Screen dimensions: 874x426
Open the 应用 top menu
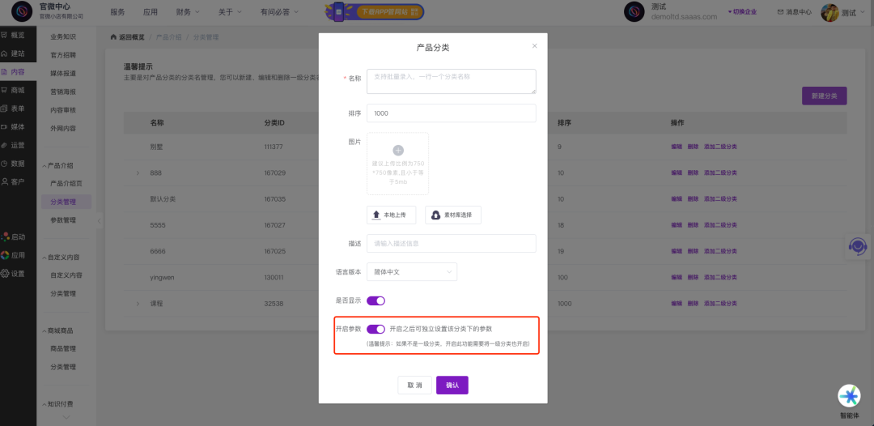click(x=151, y=11)
